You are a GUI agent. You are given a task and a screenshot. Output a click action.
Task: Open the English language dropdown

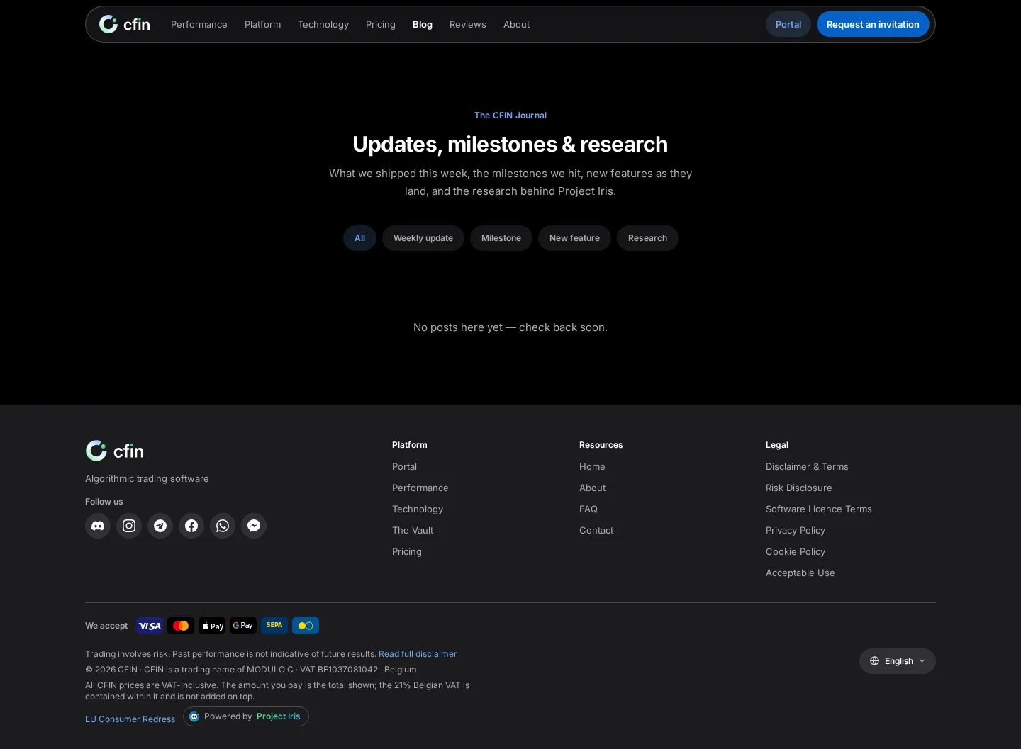898,661
